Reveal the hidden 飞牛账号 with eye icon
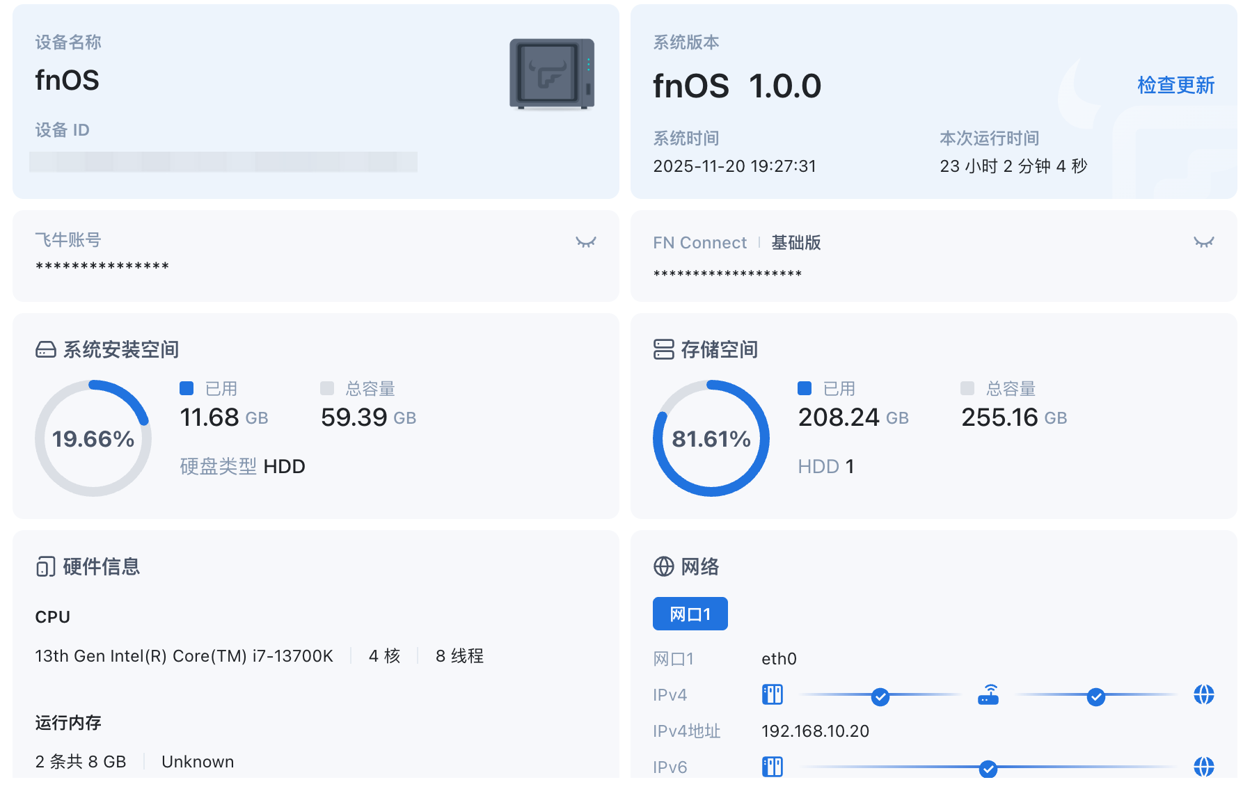The width and height of the screenshot is (1243, 789). pyautogui.click(x=585, y=242)
